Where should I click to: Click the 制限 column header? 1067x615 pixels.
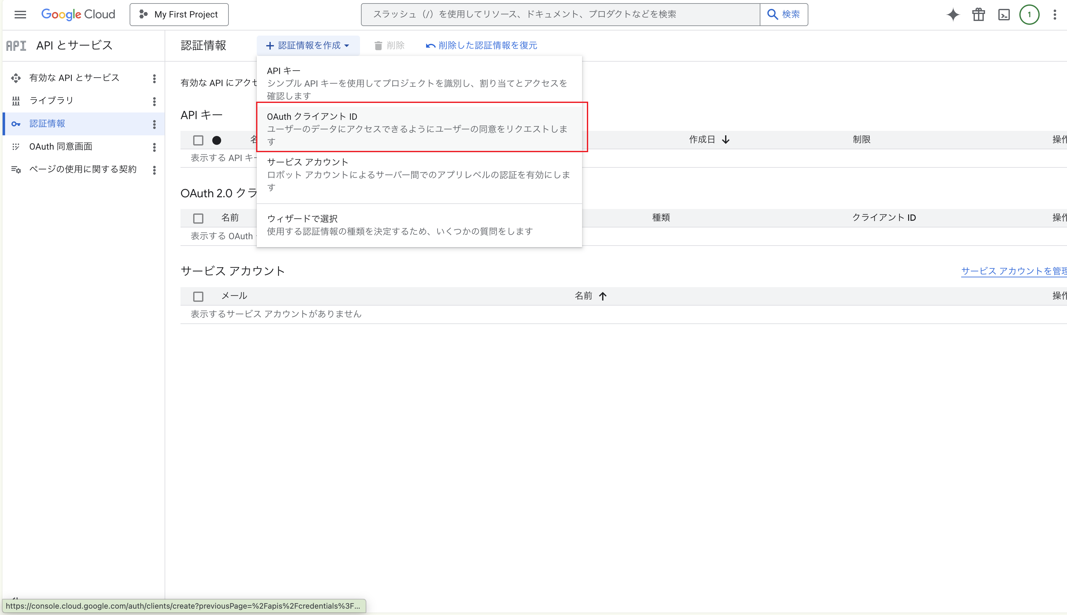861,139
